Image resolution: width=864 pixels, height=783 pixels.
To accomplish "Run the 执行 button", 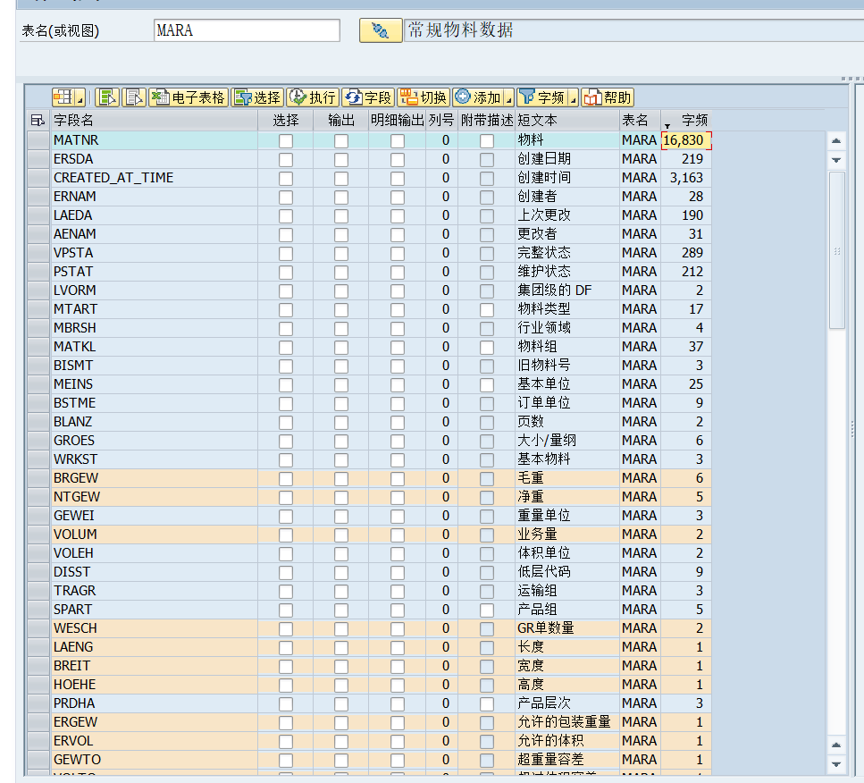I will [313, 97].
